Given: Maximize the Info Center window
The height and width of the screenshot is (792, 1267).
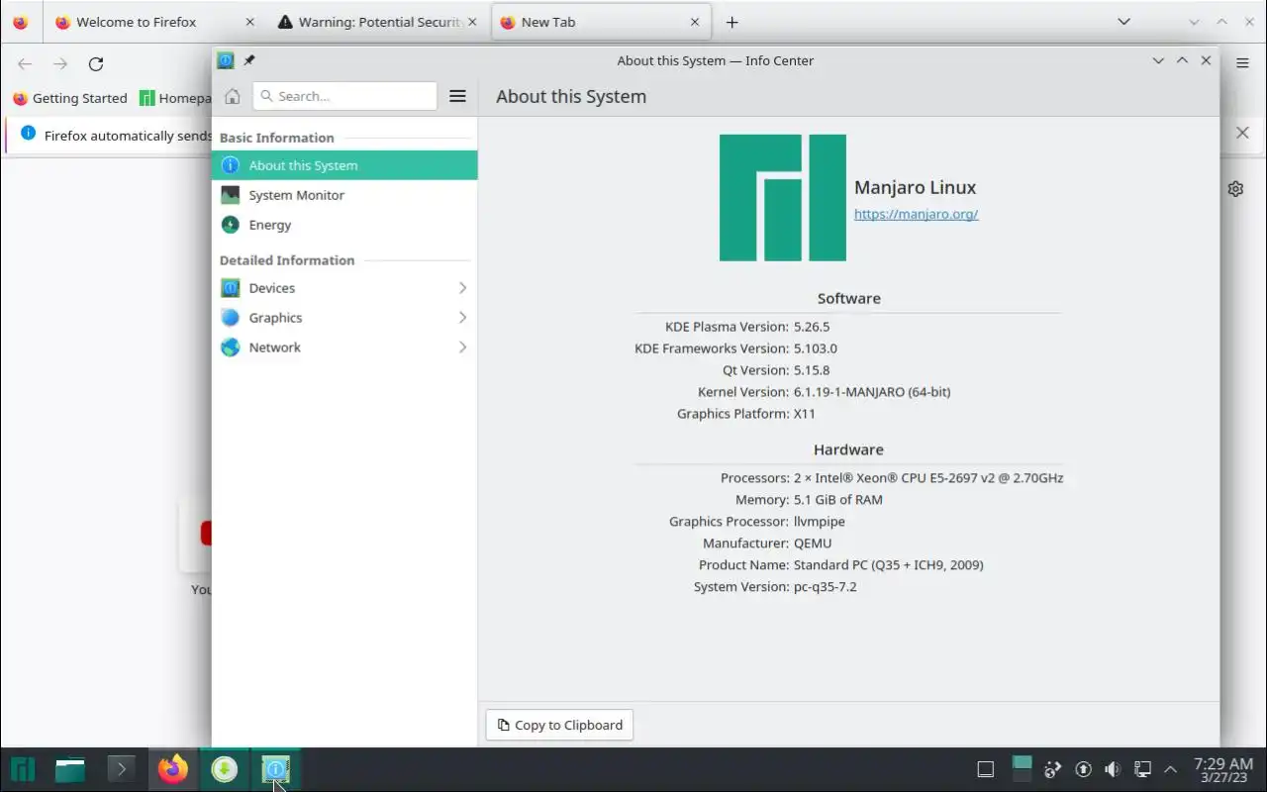Looking at the screenshot, I should click(1182, 60).
